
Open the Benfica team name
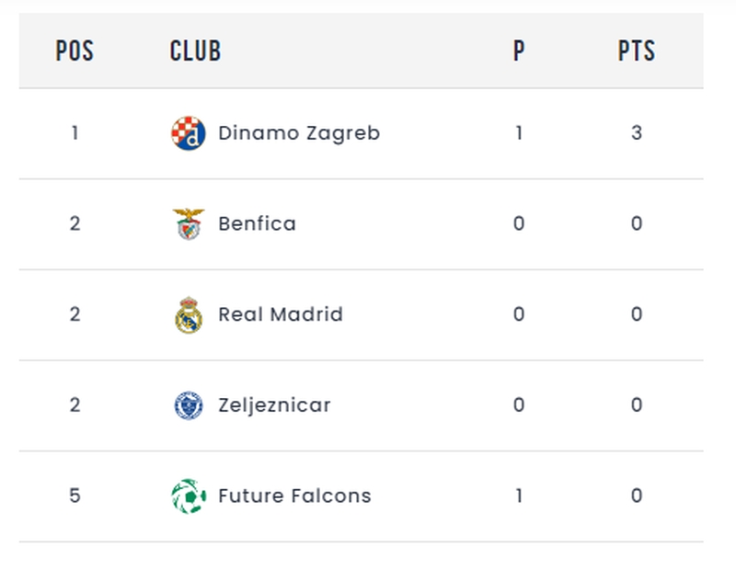click(258, 223)
